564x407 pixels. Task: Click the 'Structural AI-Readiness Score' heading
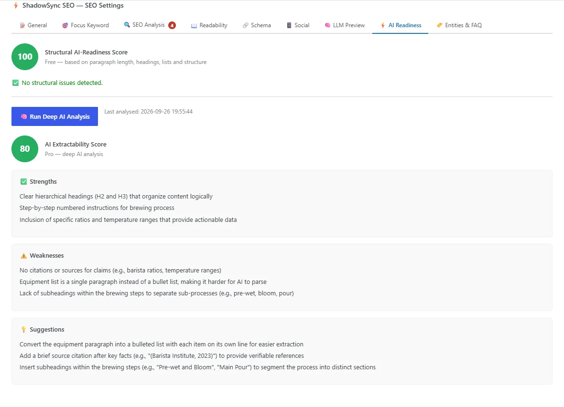pyautogui.click(x=87, y=52)
